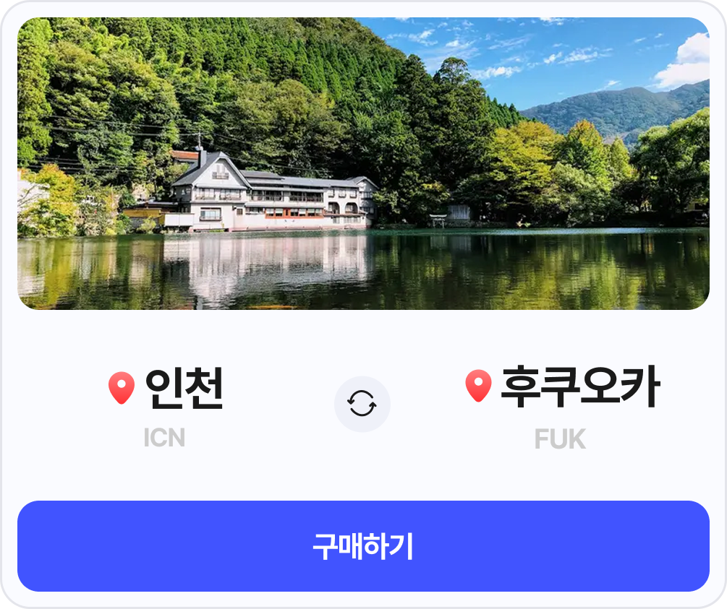727x609 pixels.
Task: Click the dark pointed roof of the inn
Action: pos(211,168)
